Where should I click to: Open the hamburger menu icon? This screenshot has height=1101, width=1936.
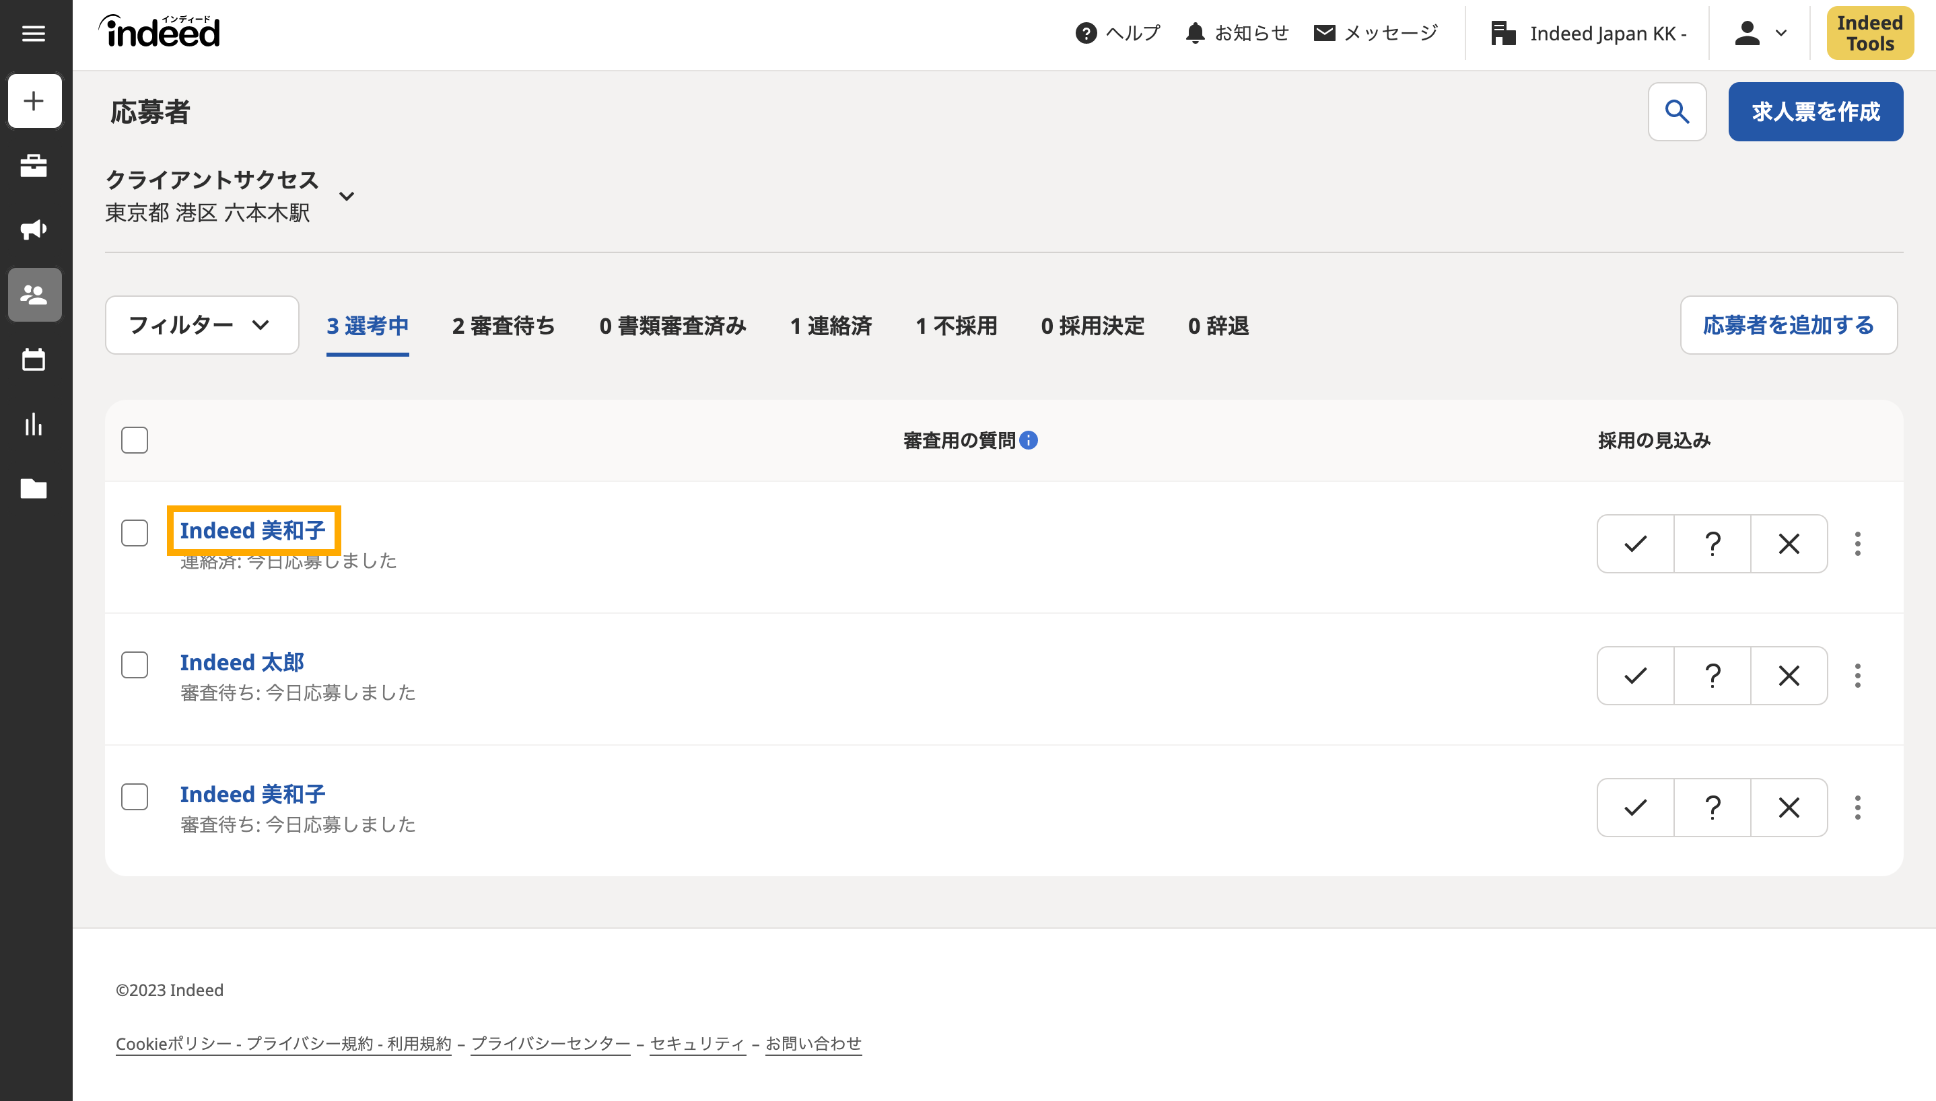(x=33, y=33)
